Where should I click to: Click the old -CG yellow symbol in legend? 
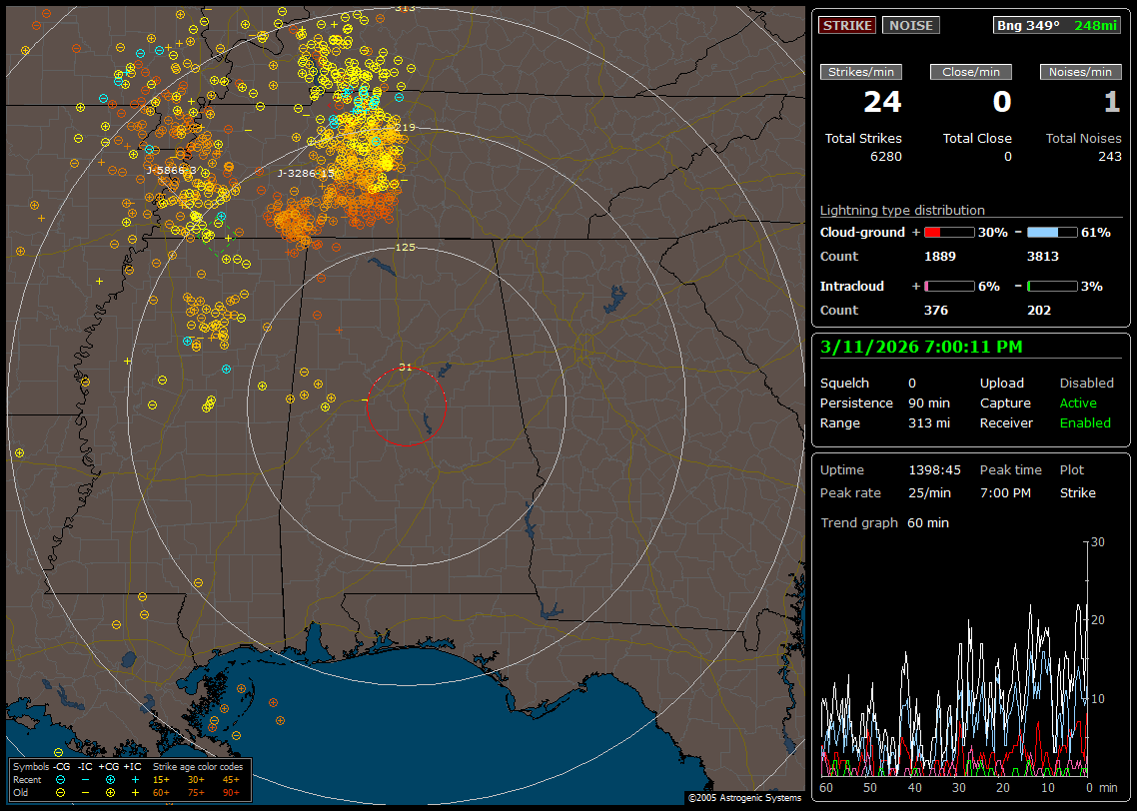[61, 792]
